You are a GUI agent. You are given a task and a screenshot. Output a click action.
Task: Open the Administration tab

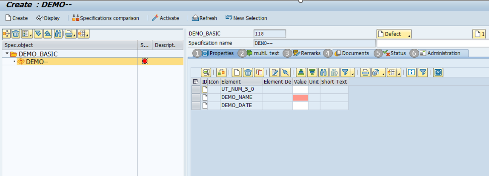tap(443, 53)
